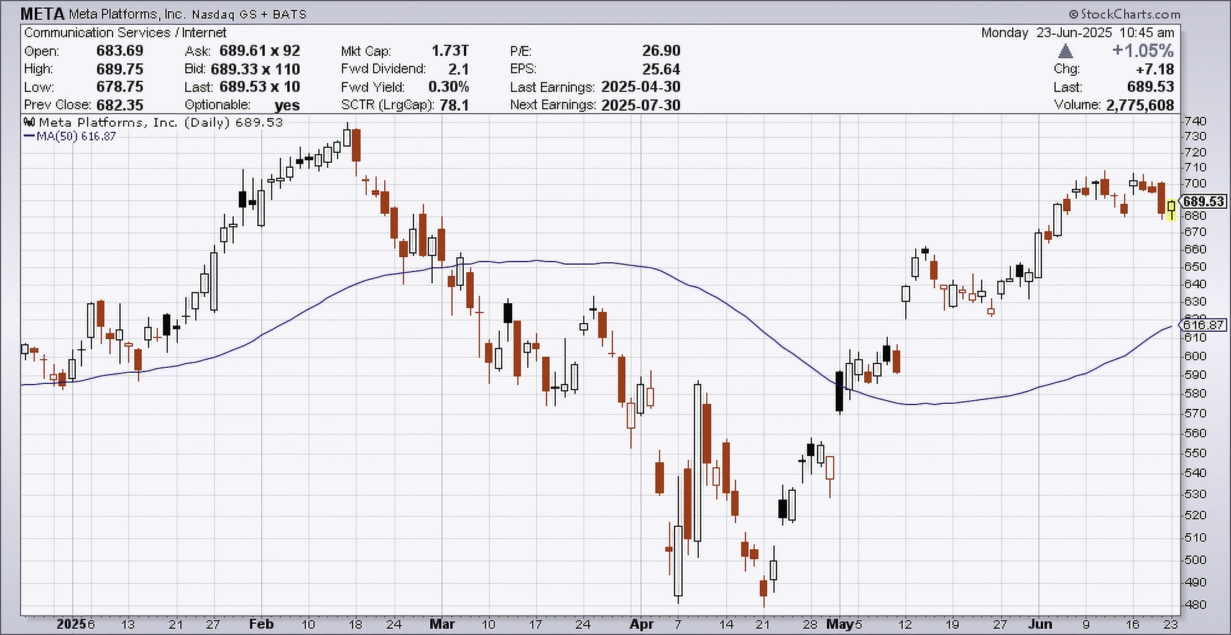The width and height of the screenshot is (1231, 635).
Task: Click the candlestick icon beside the chart legend title
Action: (x=29, y=122)
